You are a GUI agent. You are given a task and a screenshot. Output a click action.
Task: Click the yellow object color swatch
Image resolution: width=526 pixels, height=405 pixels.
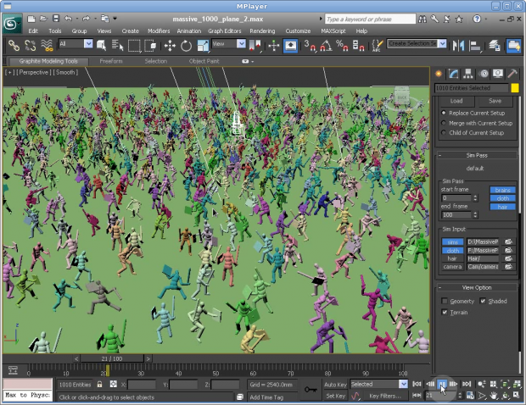click(x=515, y=88)
